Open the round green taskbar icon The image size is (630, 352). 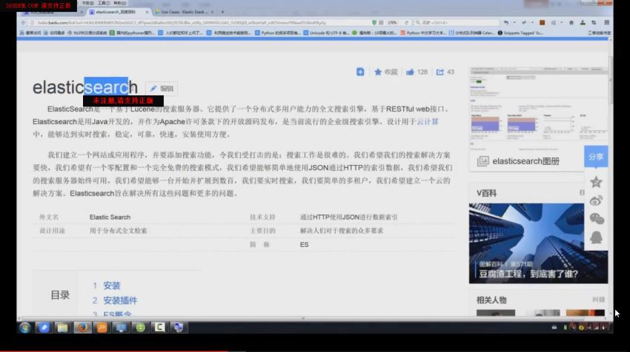[x=140, y=328]
